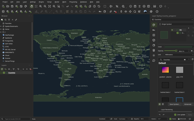Expand the Home tree item
The width and height of the screenshot is (194, 121).
tap(1, 29)
